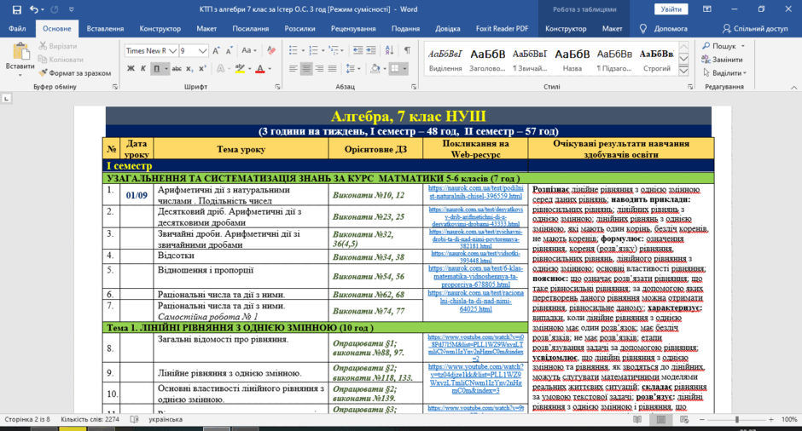Image resolution: width=802 pixels, height=431 pixels.
Task: Open naurok link for podilnist-naturalnih-chisel test
Action: point(476,192)
